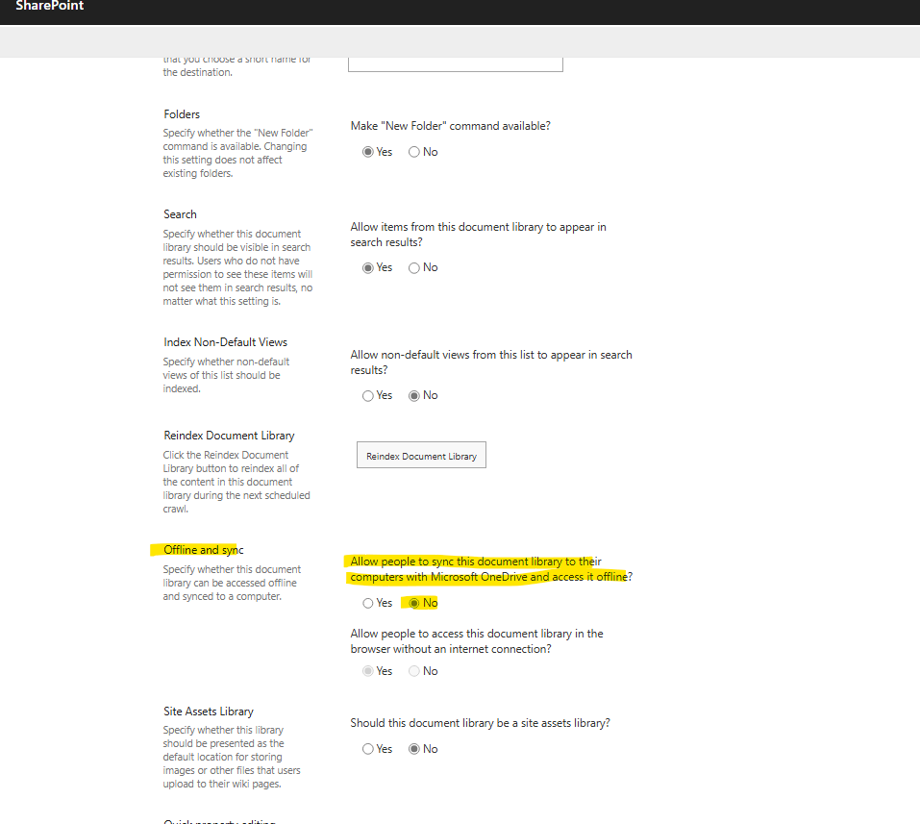The width and height of the screenshot is (920, 824).
Task: Click the destination name input field
Action: pos(455,62)
